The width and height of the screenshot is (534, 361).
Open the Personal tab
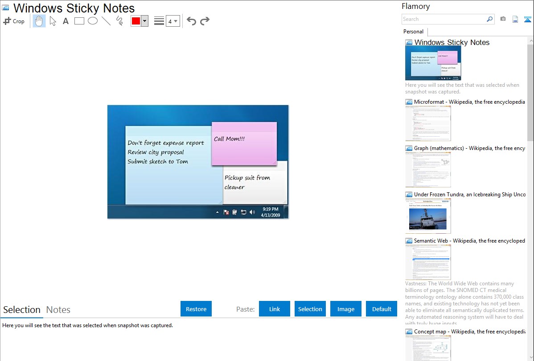(x=414, y=32)
